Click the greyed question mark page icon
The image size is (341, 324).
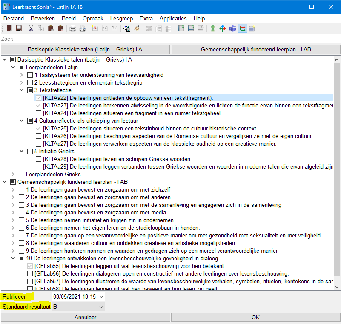(x=105, y=28)
